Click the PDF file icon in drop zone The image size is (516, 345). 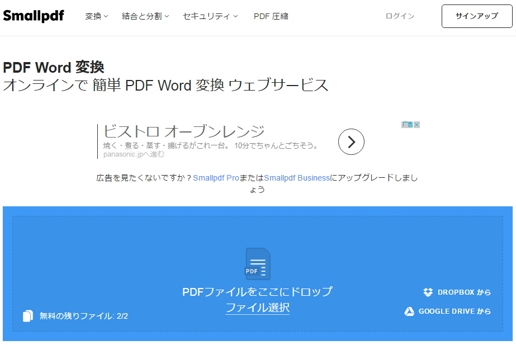click(x=258, y=264)
